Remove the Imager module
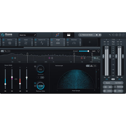The width and height of the screenshot is (126, 126). pos(64,39)
